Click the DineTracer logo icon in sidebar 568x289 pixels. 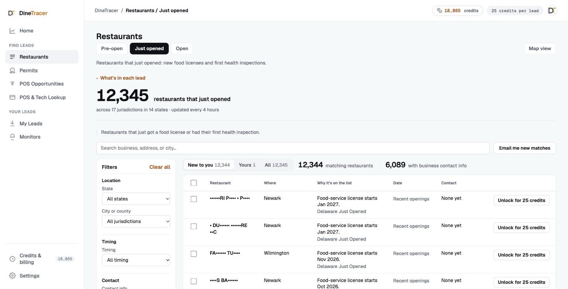[12, 13]
